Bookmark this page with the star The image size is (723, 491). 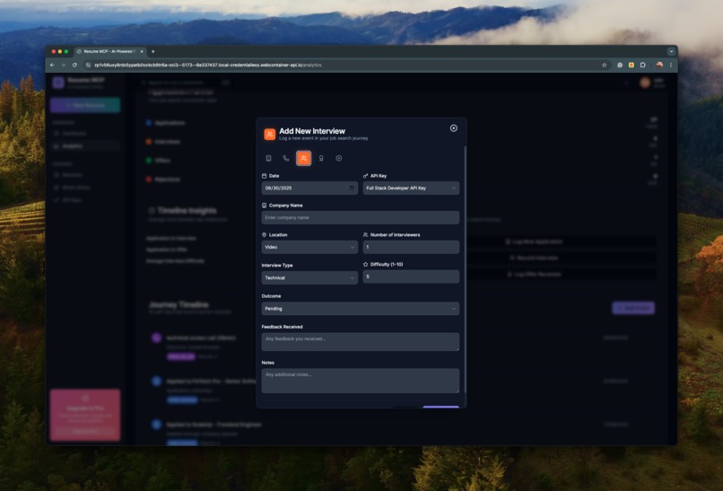pos(604,65)
